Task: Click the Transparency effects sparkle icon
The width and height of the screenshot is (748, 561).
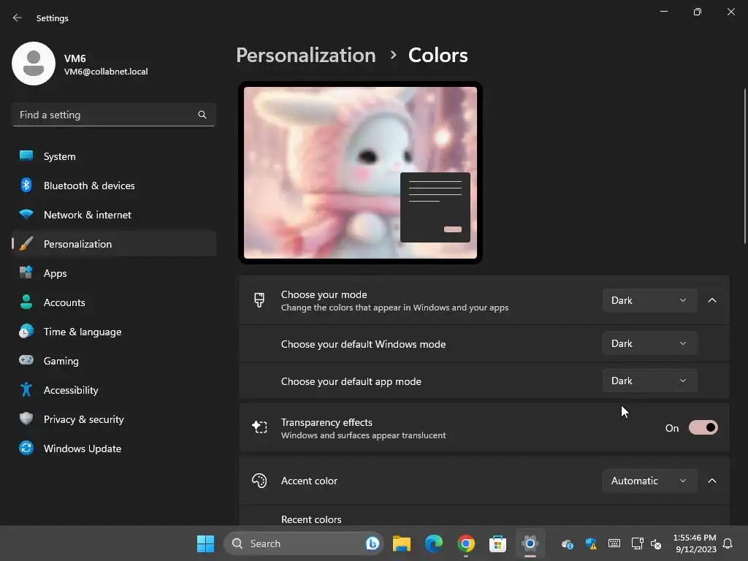Action: [259, 427]
